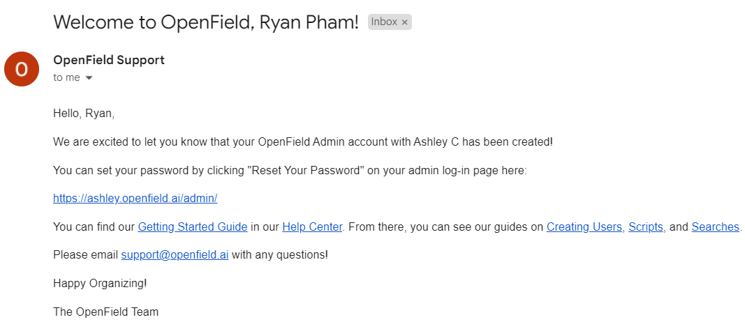Visit the Help Center link
Screen dimensions: 745x322
312,227
